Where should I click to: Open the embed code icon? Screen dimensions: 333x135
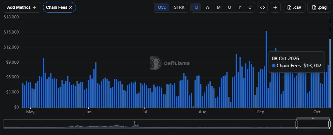click(x=262, y=7)
